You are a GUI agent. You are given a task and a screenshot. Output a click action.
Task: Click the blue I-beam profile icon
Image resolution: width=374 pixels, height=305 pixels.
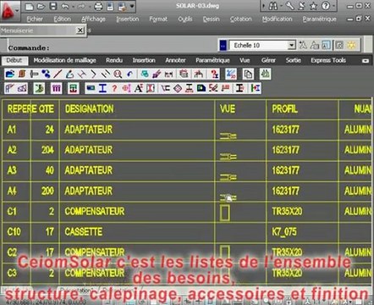pyautogui.click(x=102, y=89)
